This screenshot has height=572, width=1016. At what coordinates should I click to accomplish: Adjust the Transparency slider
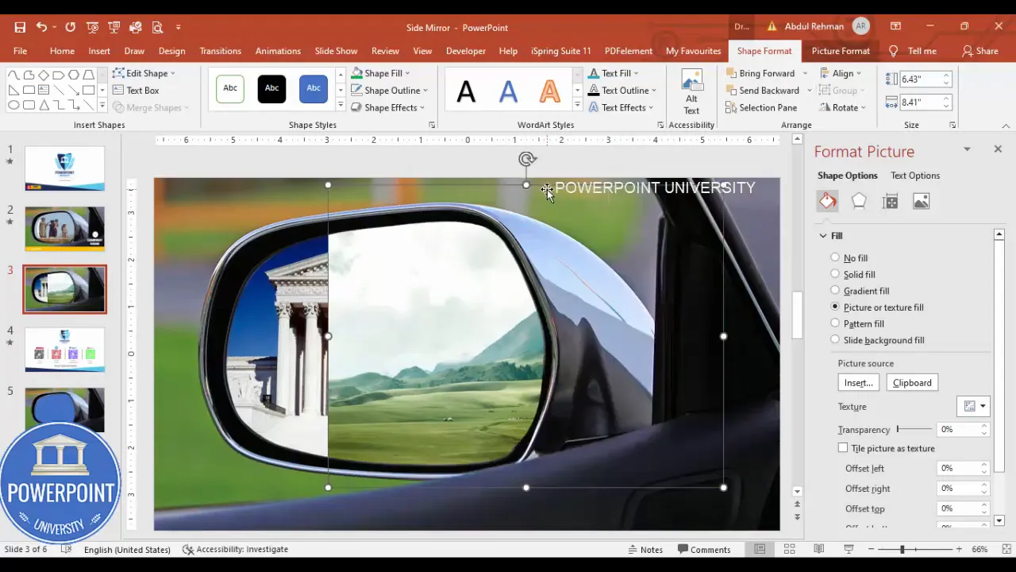click(x=914, y=429)
